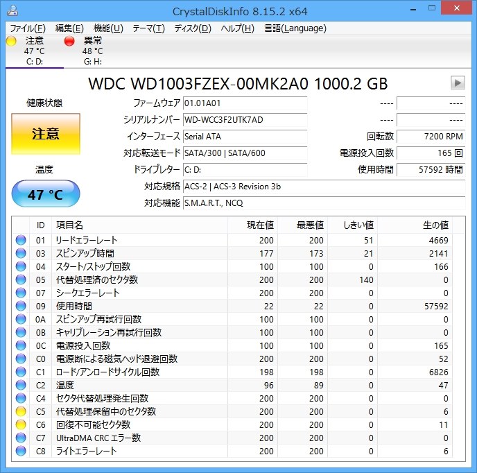Viewport: 477px width, 473px height.
Task: Open the ヘルプ(H) menu
Action: click(x=238, y=28)
